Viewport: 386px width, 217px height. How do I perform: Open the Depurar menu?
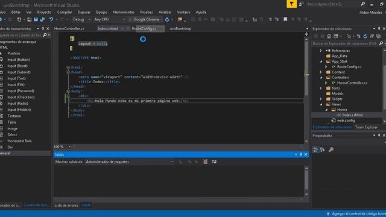pyautogui.click(x=84, y=12)
